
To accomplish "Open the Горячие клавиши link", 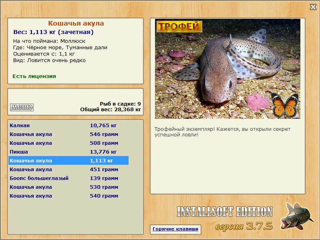I will pyautogui.click(x=175, y=229).
